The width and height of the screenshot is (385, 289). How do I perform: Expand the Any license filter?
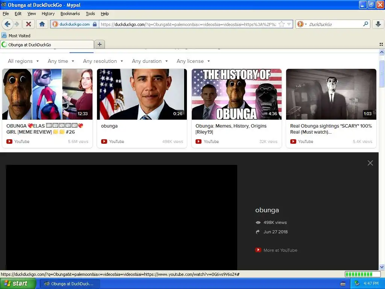tap(193, 61)
